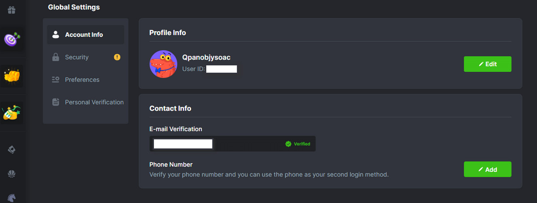Image resolution: width=537 pixels, height=203 pixels.
Task: Switch to the Security settings tab
Action: tap(77, 57)
